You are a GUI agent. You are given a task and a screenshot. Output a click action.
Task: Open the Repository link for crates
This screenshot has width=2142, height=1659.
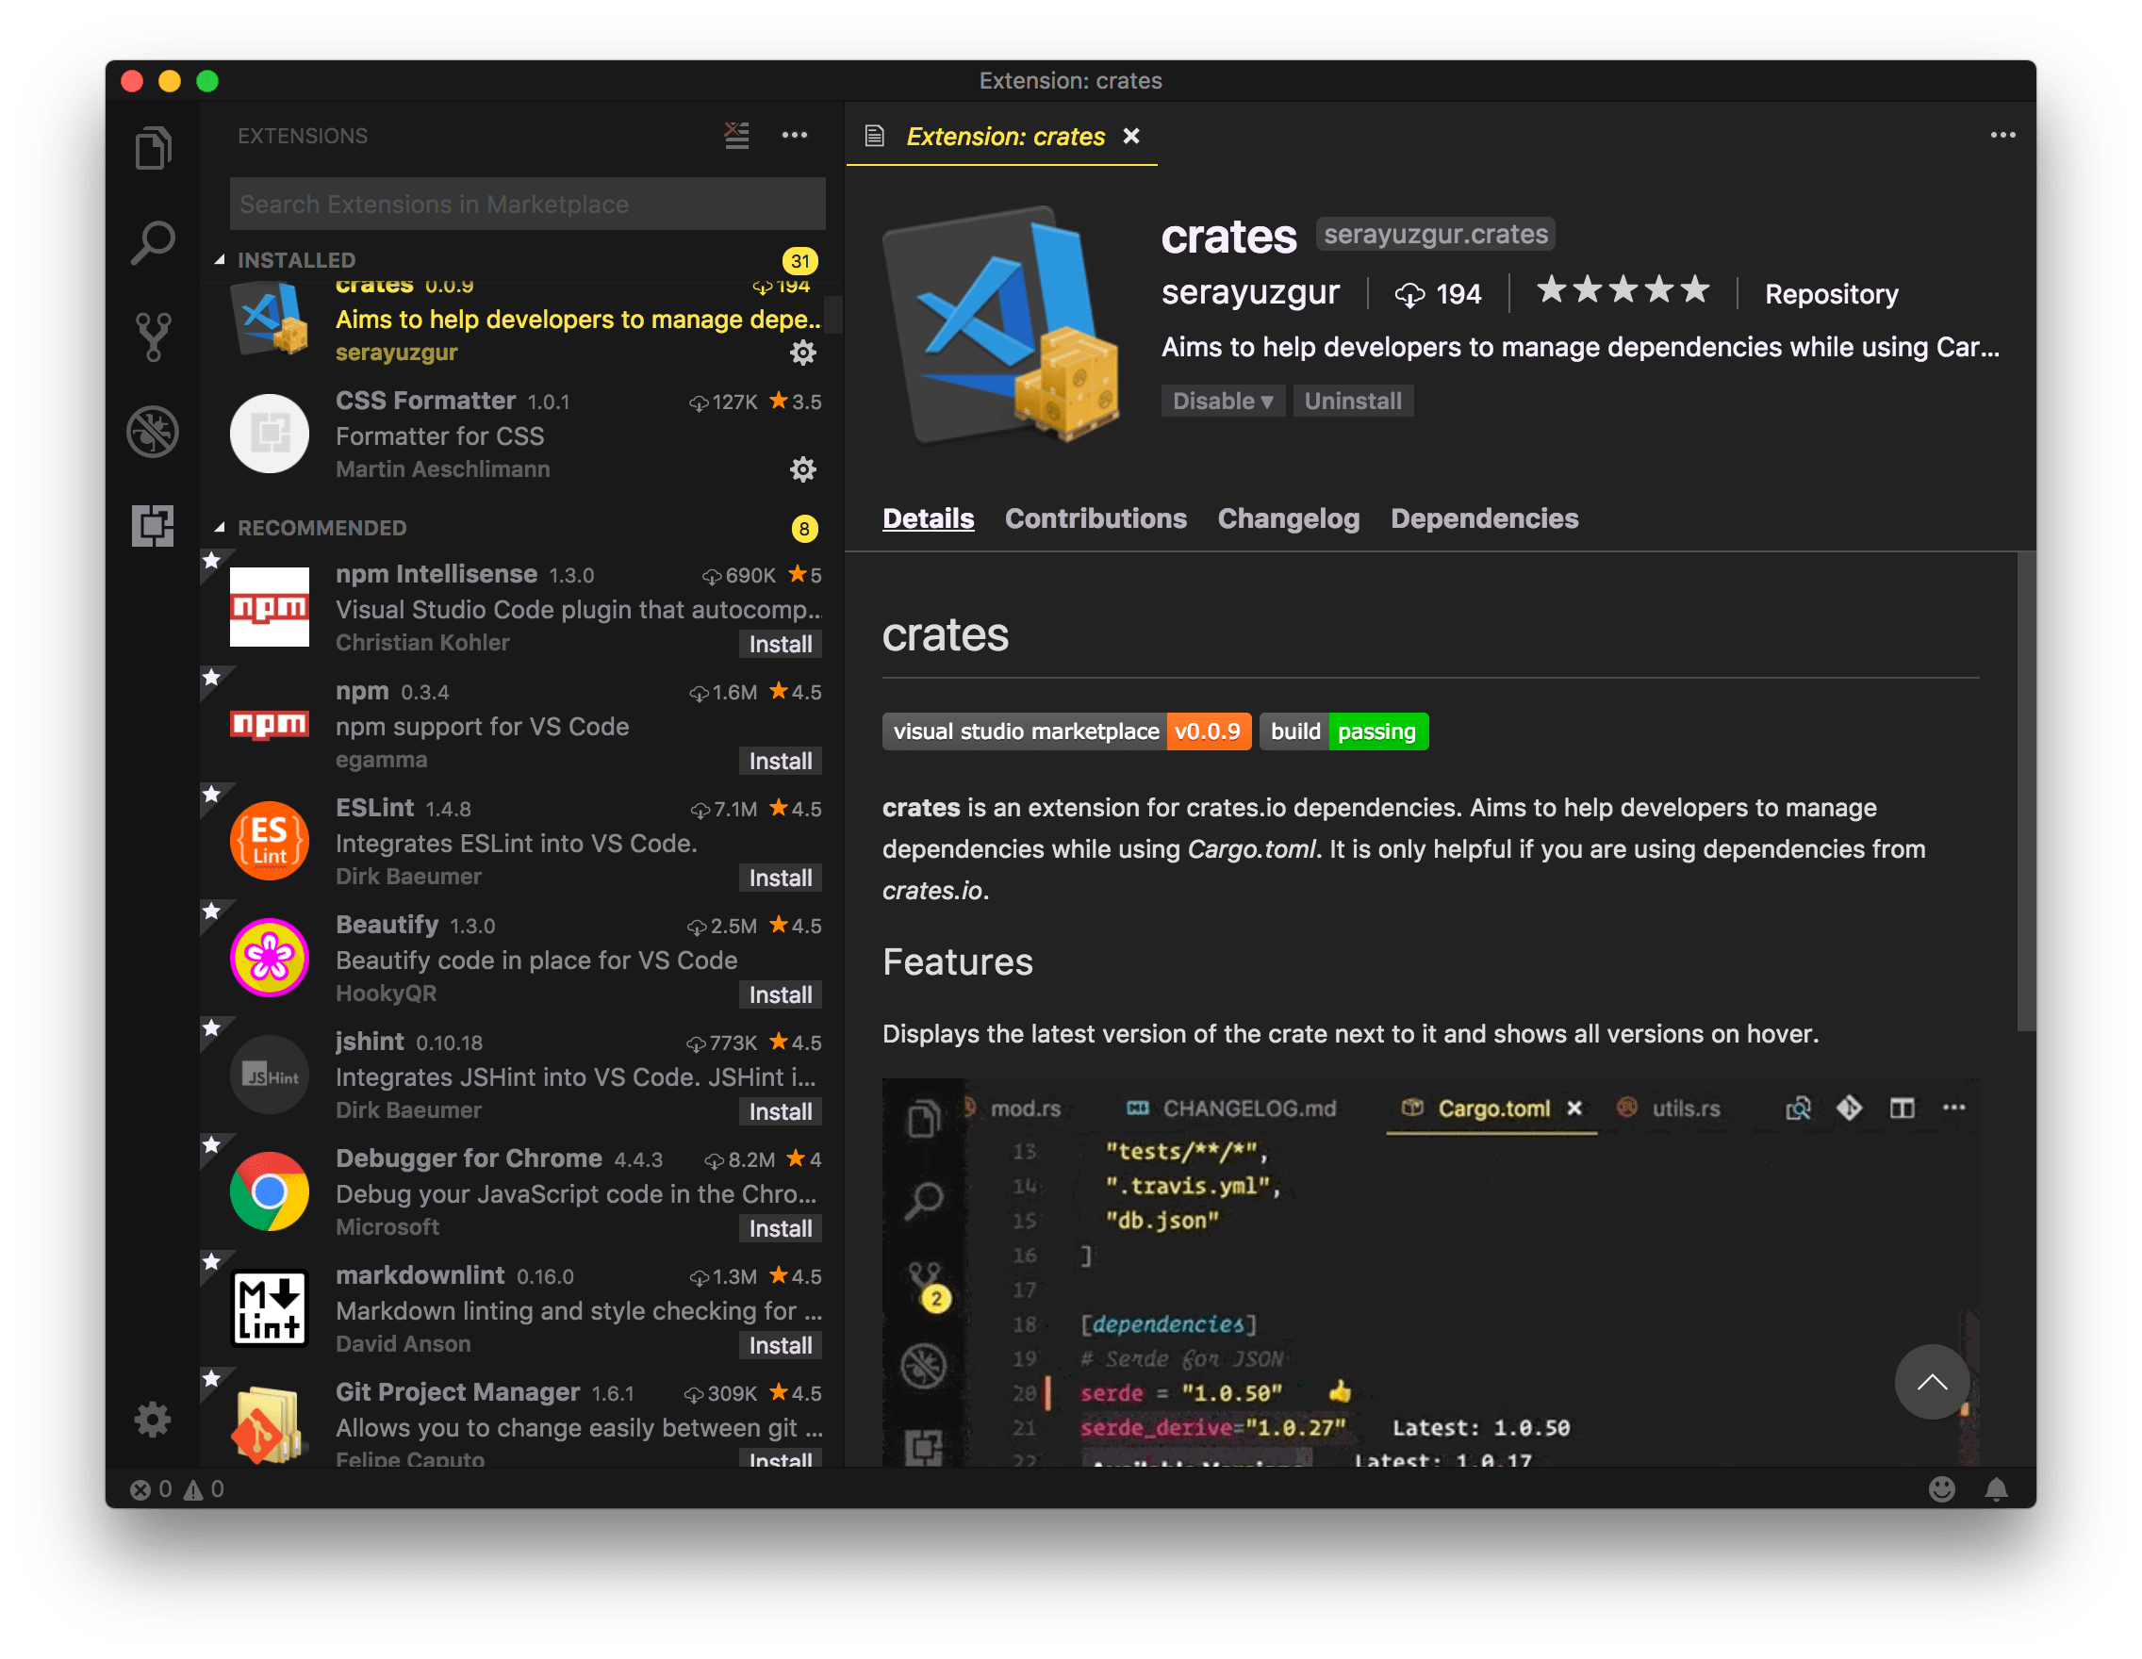pos(1831,294)
